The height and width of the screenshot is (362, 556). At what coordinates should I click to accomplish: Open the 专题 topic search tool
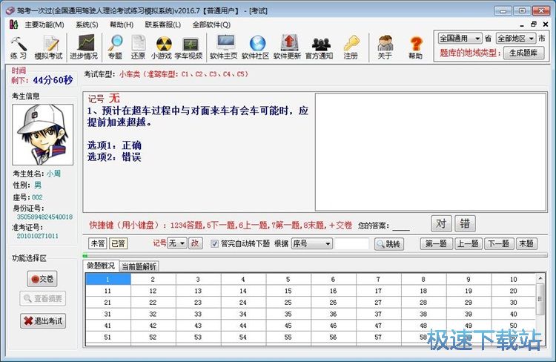tap(115, 47)
